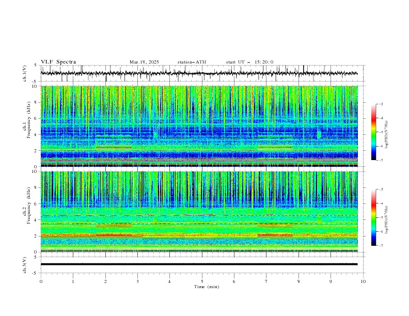The height and width of the screenshot is (316, 409).
Task: Select the date text "Mar.18, 2025"
Action: [144, 62]
